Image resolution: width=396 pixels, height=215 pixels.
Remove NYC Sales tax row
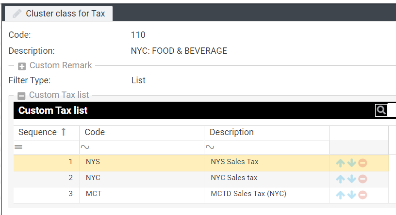pyautogui.click(x=363, y=179)
